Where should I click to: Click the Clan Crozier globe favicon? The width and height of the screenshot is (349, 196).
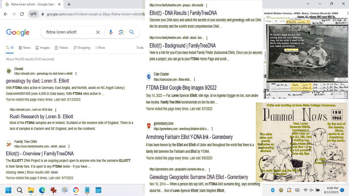(149, 77)
